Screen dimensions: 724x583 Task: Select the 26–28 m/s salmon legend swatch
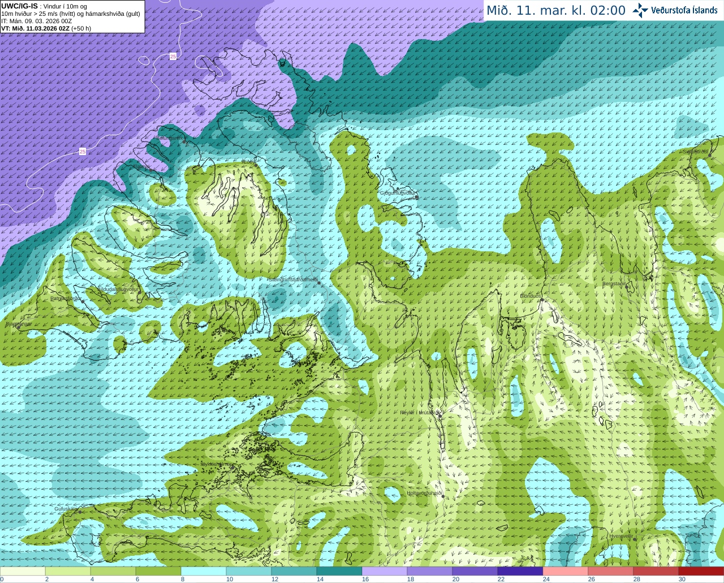point(611,571)
